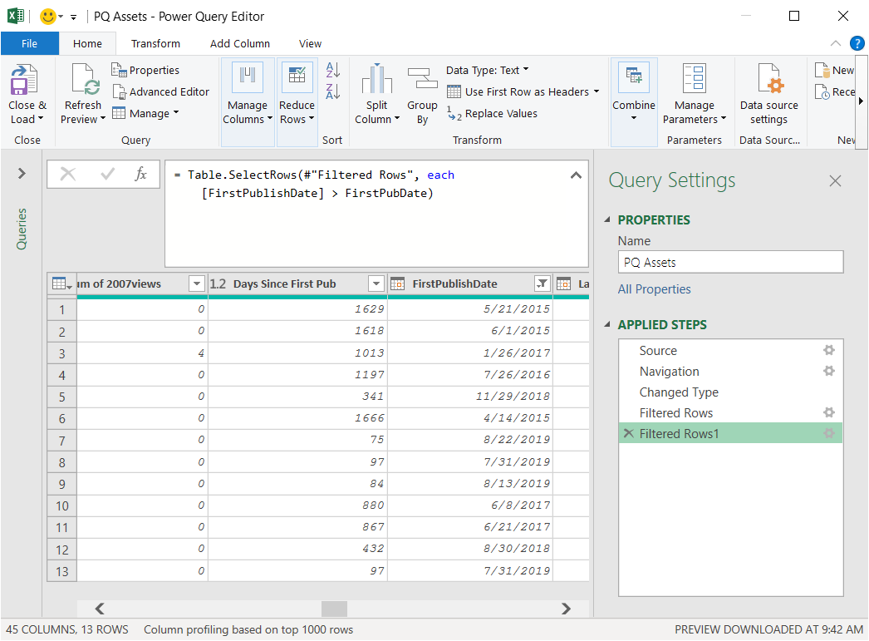The height and width of the screenshot is (641, 869).
Task: Open settings gear for Navigation step
Action: [x=828, y=371]
